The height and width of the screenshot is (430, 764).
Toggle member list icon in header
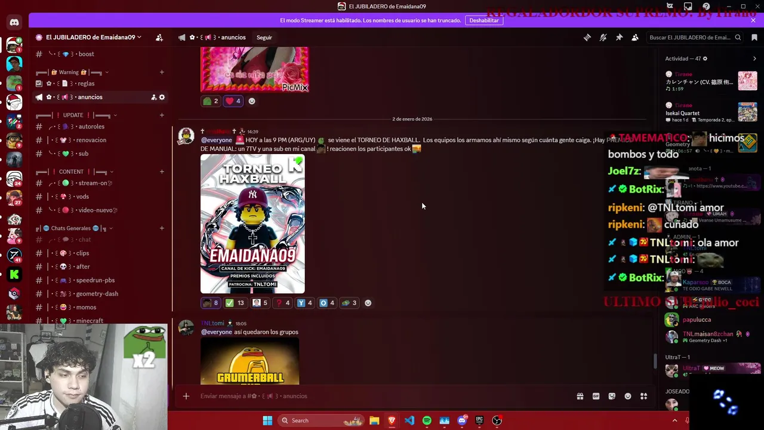click(635, 37)
